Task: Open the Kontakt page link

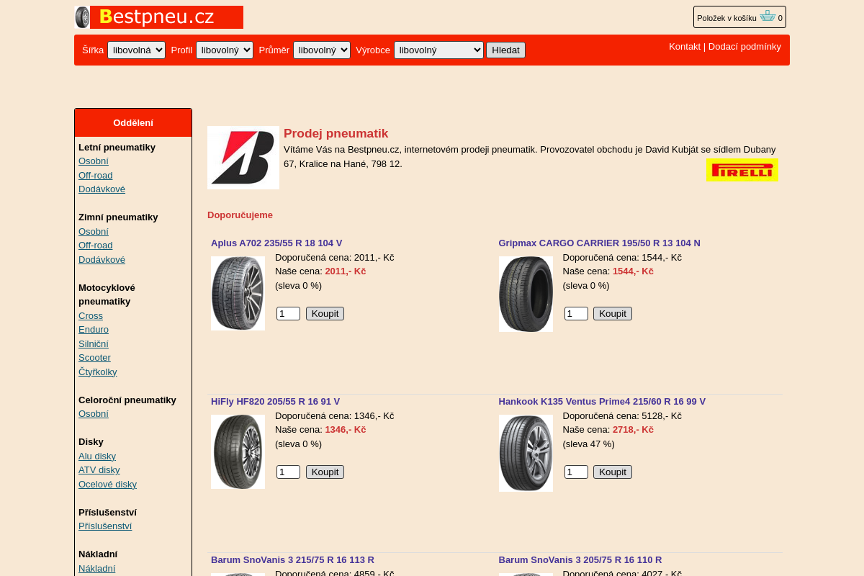Action: coord(684,47)
